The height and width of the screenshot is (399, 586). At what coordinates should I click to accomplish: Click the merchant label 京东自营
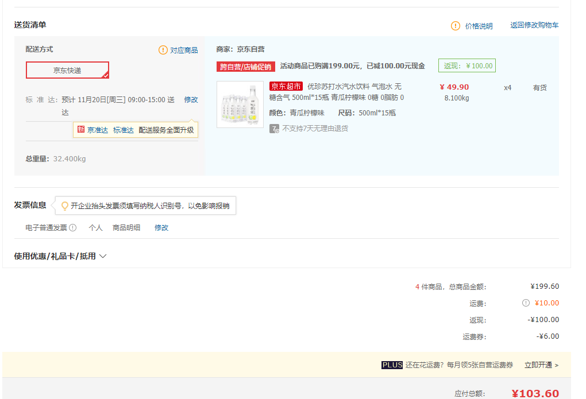(x=250, y=49)
